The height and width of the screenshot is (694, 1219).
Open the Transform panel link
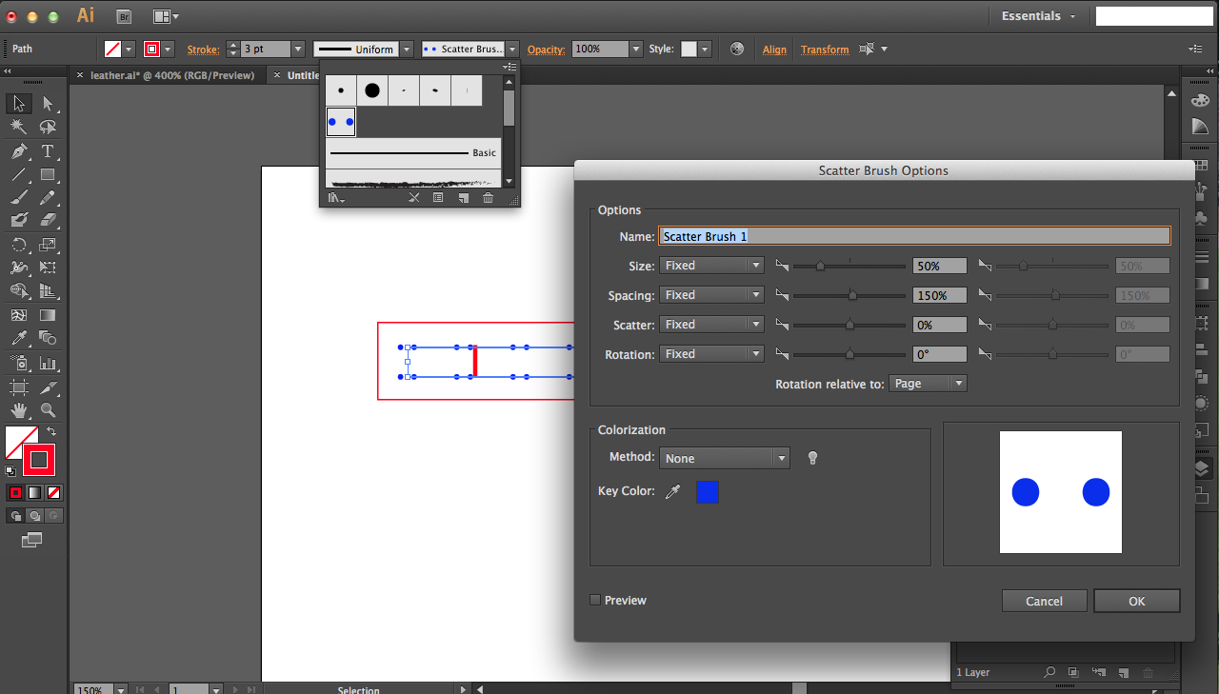(825, 50)
